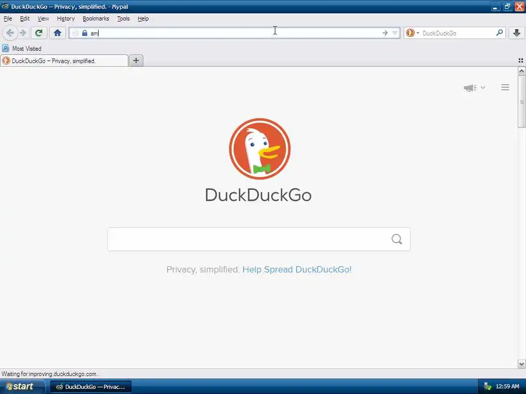Open the File menu
The height and width of the screenshot is (394, 526).
(x=8, y=19)
